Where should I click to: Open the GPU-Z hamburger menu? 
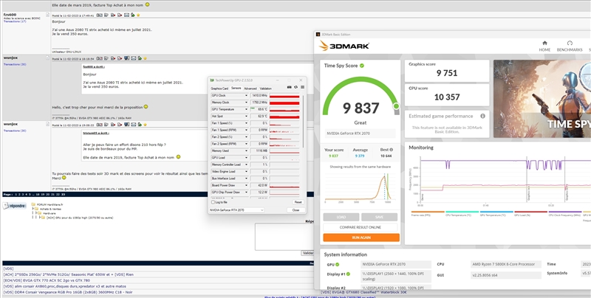(300, 88)
